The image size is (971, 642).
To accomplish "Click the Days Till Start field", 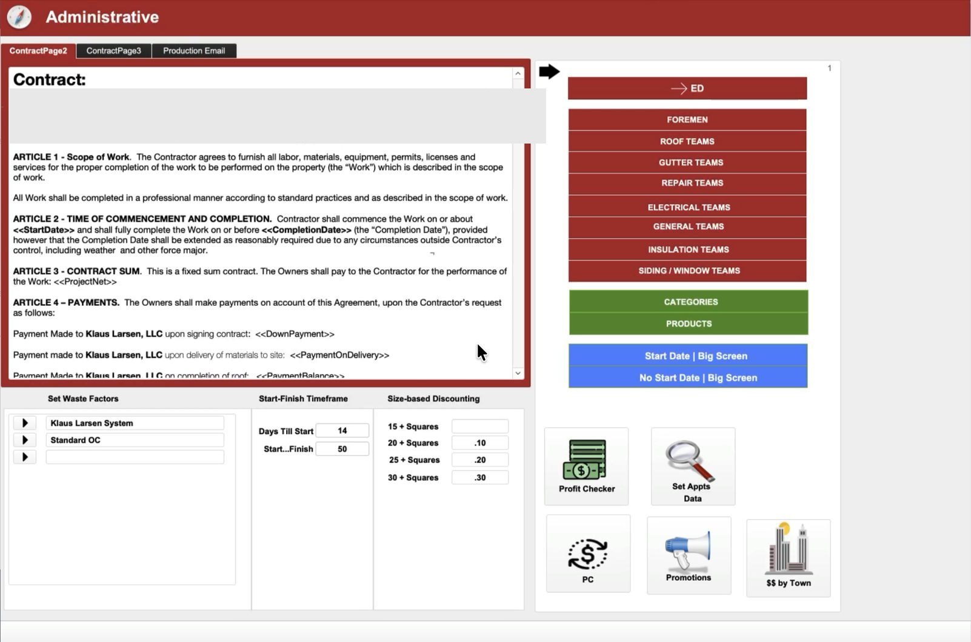I will pos(342,431).
